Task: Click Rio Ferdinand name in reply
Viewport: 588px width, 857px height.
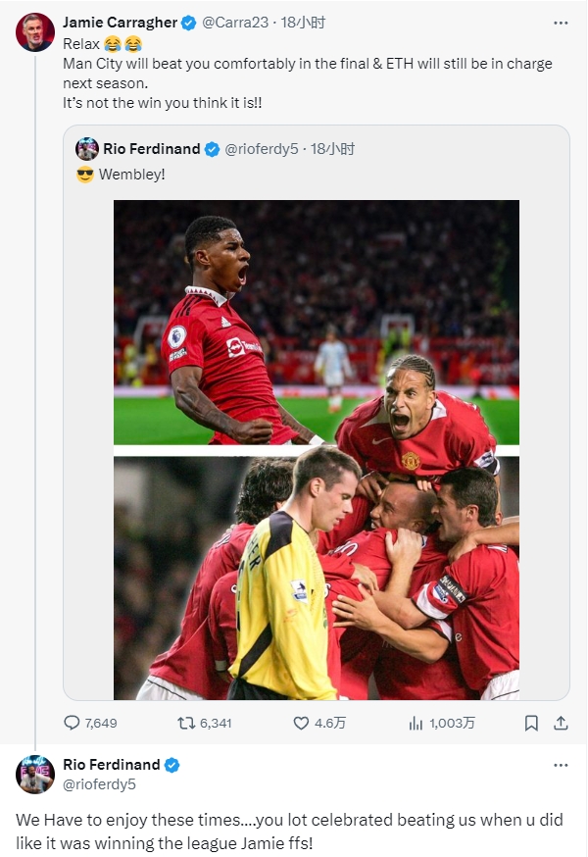Action: pyautogui.click(x=111, y=765)
